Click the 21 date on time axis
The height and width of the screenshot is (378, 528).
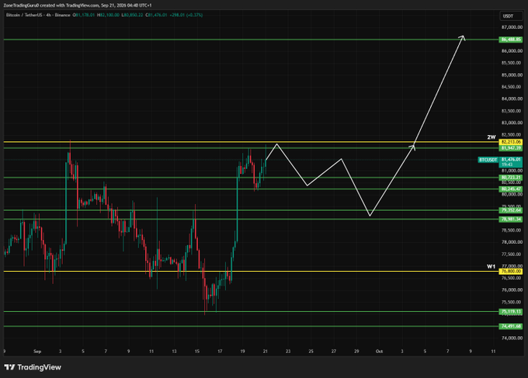pyautogui.click(x=266, y=352)
